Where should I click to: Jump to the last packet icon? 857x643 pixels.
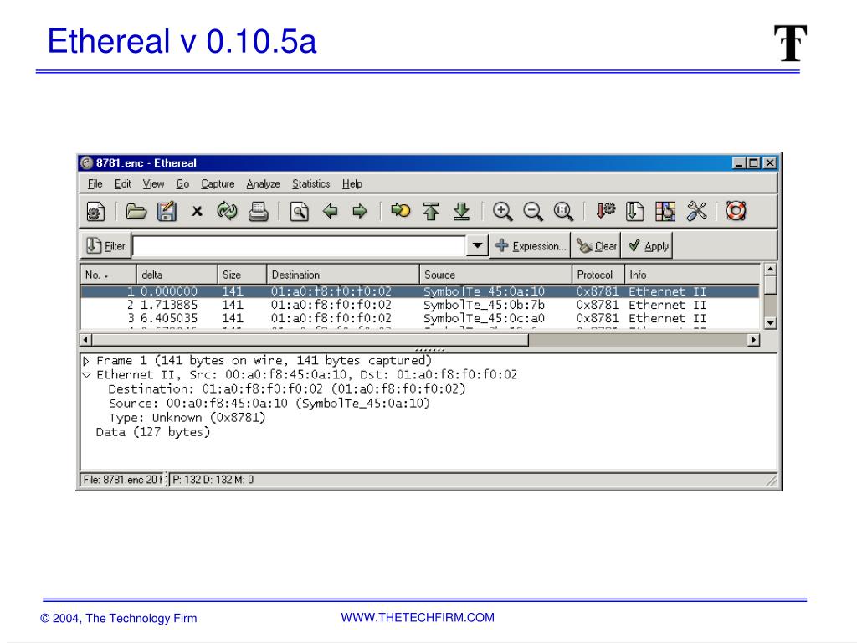[x=461, y=211]
